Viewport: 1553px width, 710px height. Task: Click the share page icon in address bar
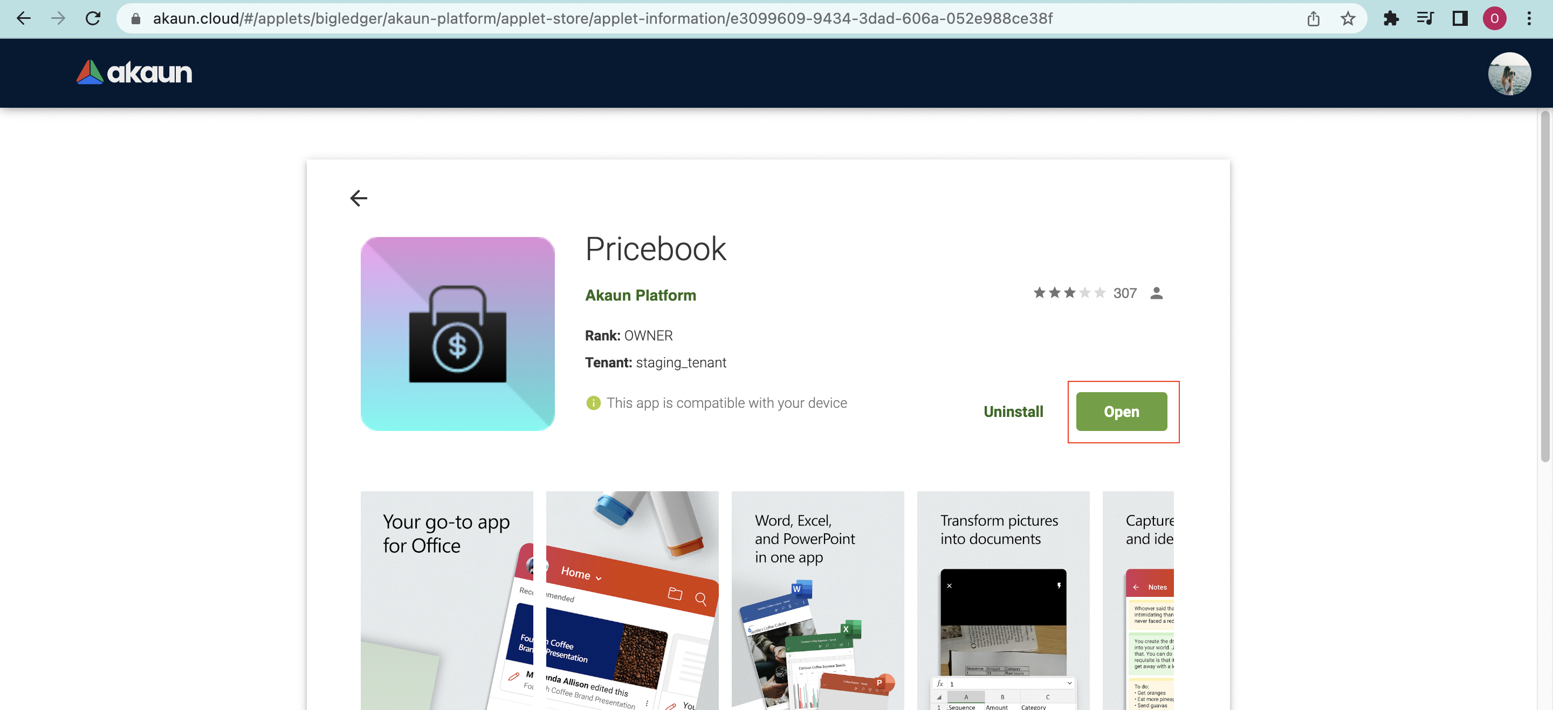[1313, 19]
